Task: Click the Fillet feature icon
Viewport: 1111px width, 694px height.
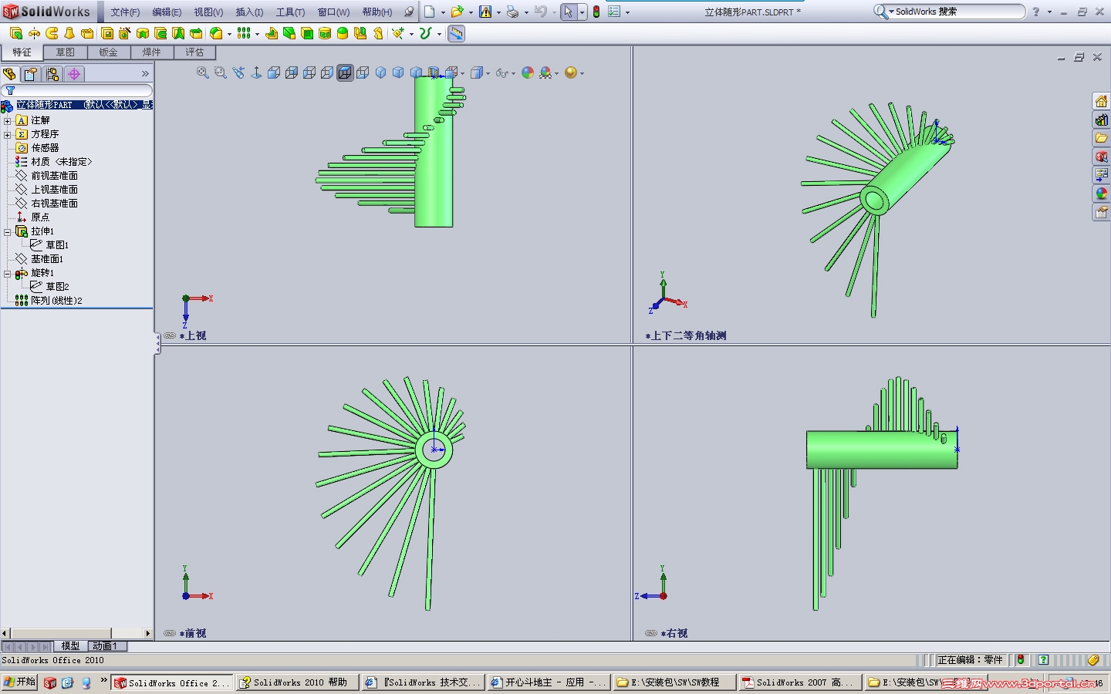Action: coord(217,33)
